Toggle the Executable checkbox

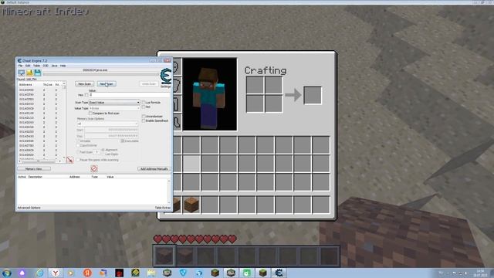123,141
